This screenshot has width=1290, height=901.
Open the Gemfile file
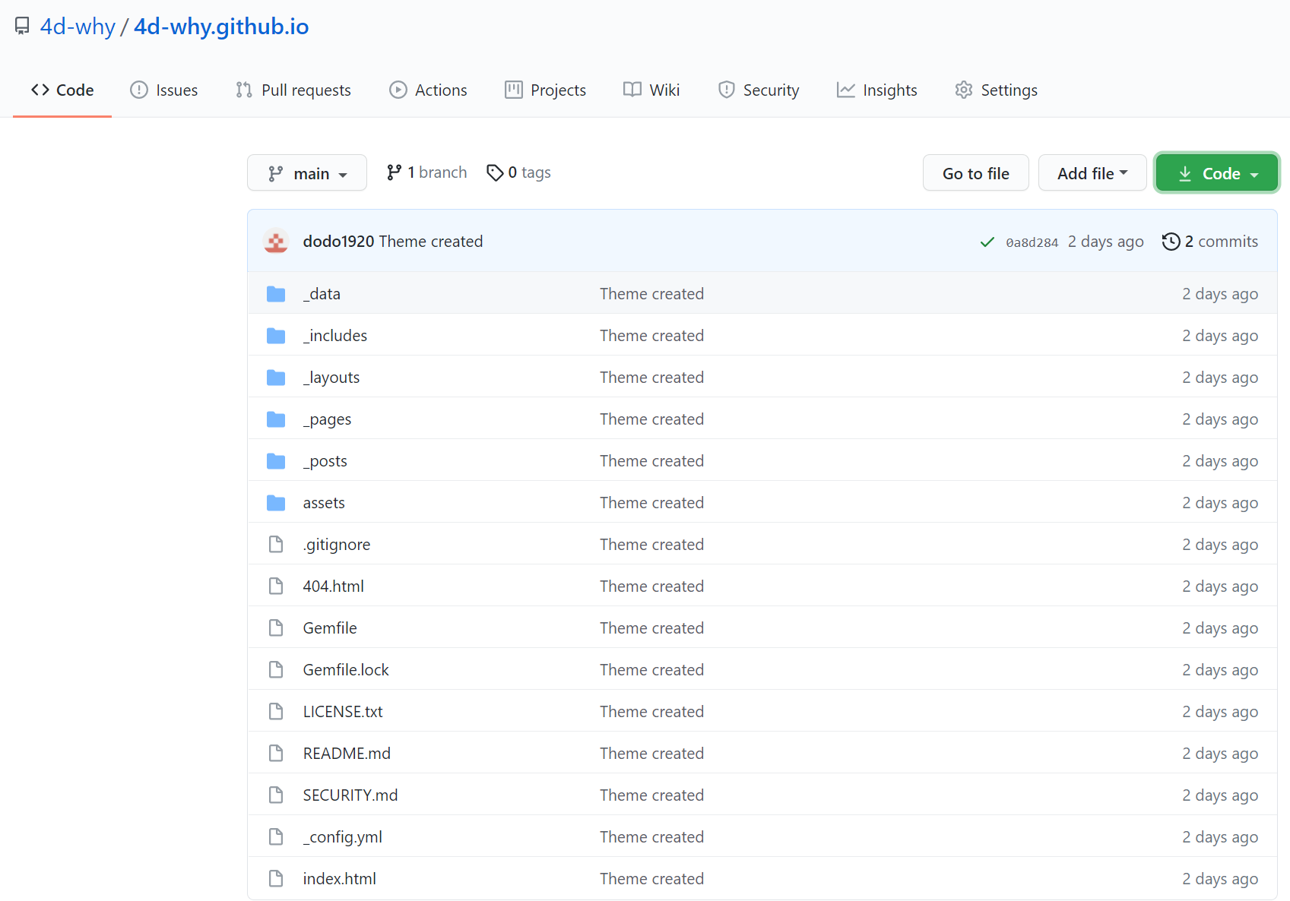pyautogui.click(x=330, y=628)
